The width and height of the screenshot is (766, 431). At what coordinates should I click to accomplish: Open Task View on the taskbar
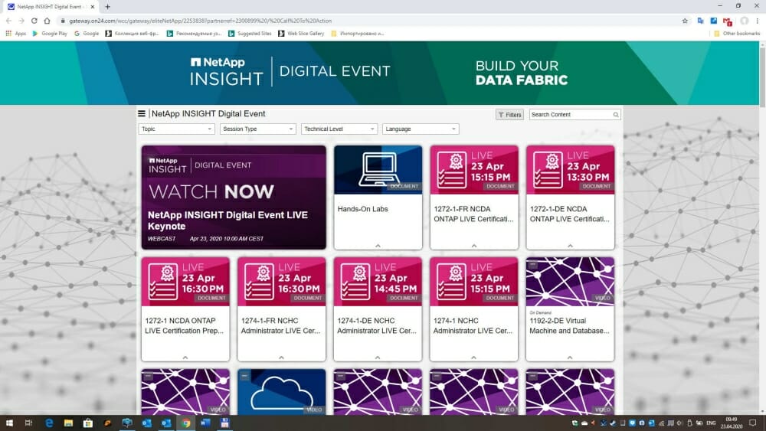coord(28,423)
